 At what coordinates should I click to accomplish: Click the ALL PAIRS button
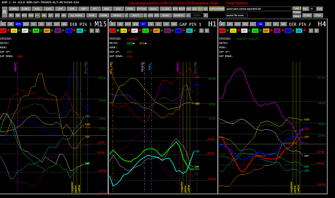pos(76,16)
